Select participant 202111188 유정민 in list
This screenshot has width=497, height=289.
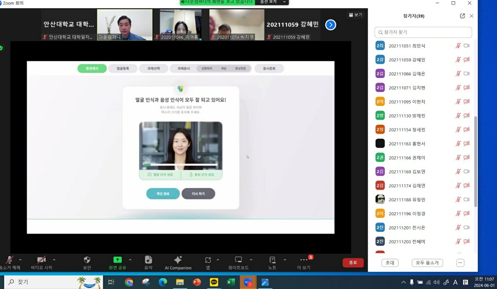407,200
